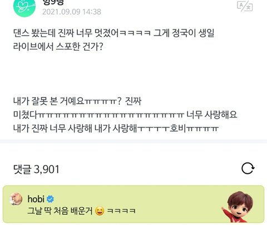Click the line ending with 호비ㅠㅠㅠㅠ
The image size is (267, 225).
pos(116,129)
